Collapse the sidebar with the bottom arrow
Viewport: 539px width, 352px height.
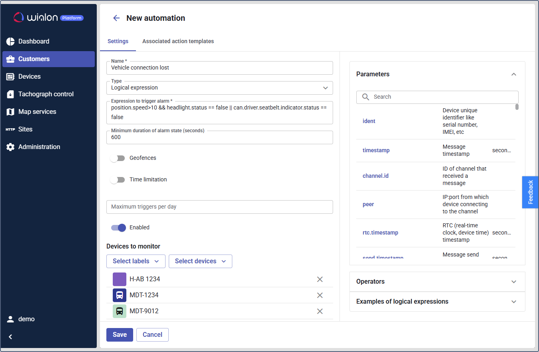tap(11, 337)
